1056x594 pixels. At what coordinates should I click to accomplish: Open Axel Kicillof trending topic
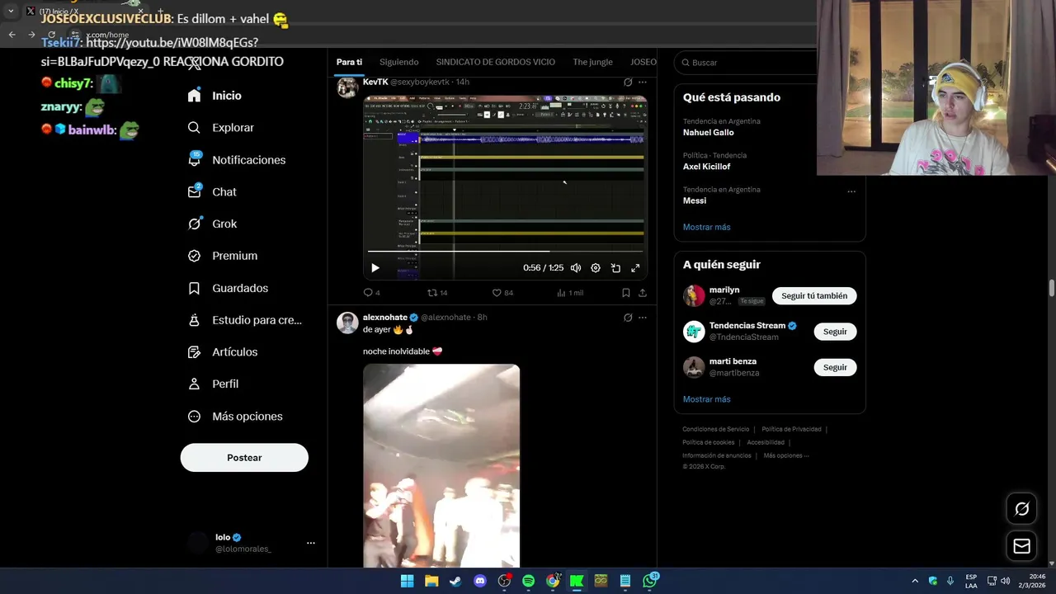tap(706, 167)
